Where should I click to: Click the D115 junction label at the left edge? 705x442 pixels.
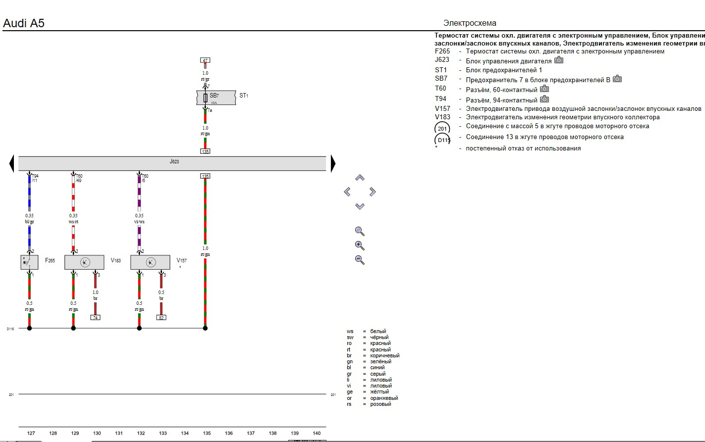(10, 329)
